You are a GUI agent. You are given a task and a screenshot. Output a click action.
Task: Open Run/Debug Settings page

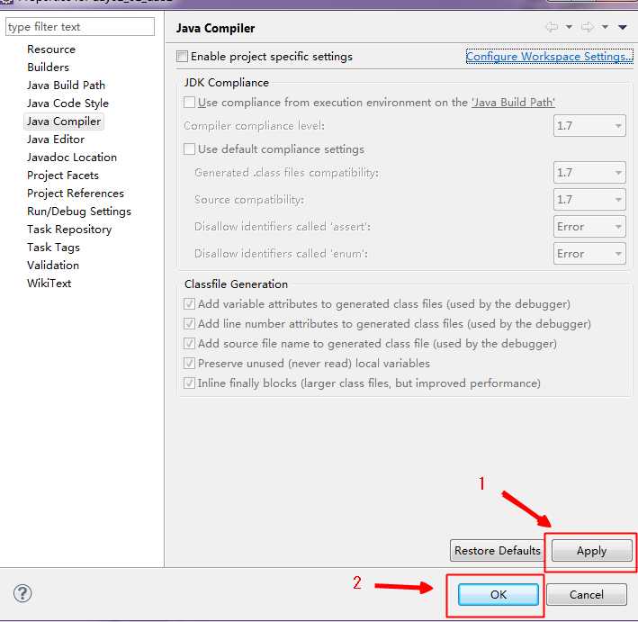[x=79, y=212]
